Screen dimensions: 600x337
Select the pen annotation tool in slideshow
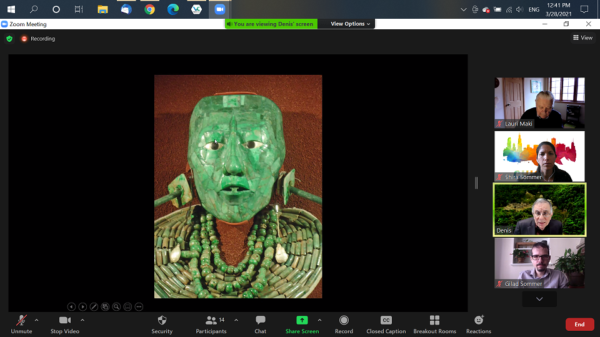[x=94, y=306]
